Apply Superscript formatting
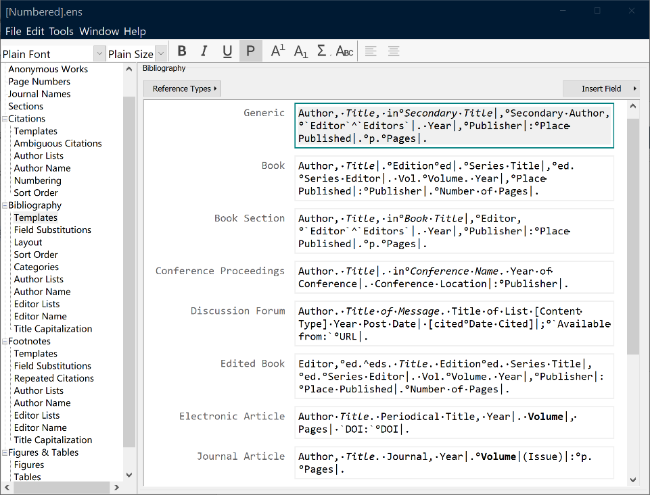Image resolution: width=650 pixels, height=495 pixels. click(x=277, y=51)
